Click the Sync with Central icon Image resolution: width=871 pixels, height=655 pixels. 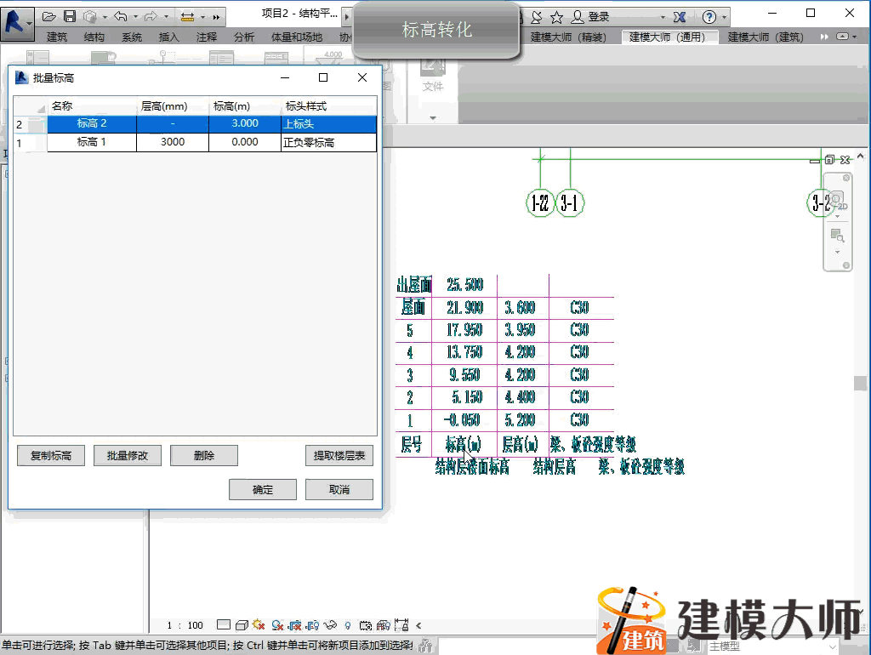pos(90,17)
